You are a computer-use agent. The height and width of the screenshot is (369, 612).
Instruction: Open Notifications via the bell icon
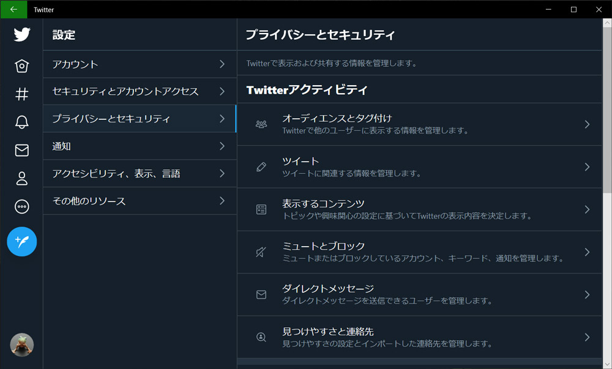(21, 122)
